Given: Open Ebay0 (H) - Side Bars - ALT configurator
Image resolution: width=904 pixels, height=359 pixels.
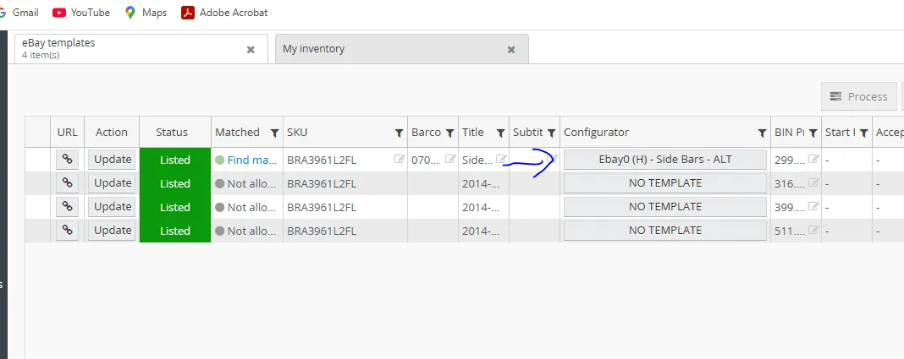Looking at the screenshot, I should 665,160.
